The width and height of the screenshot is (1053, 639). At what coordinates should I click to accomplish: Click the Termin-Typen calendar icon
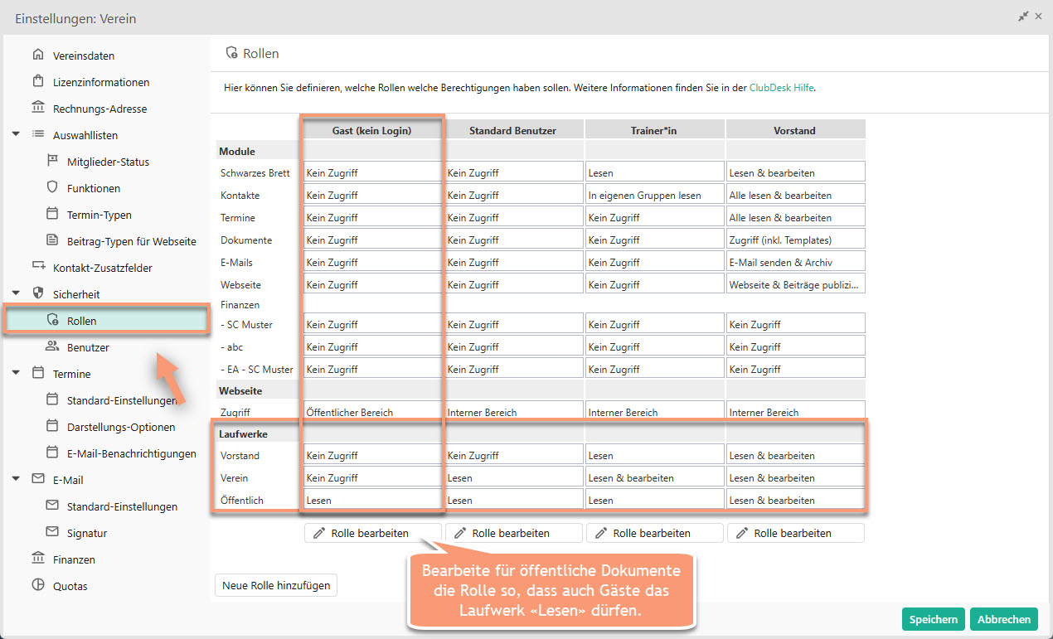click(x=52, y=215)
